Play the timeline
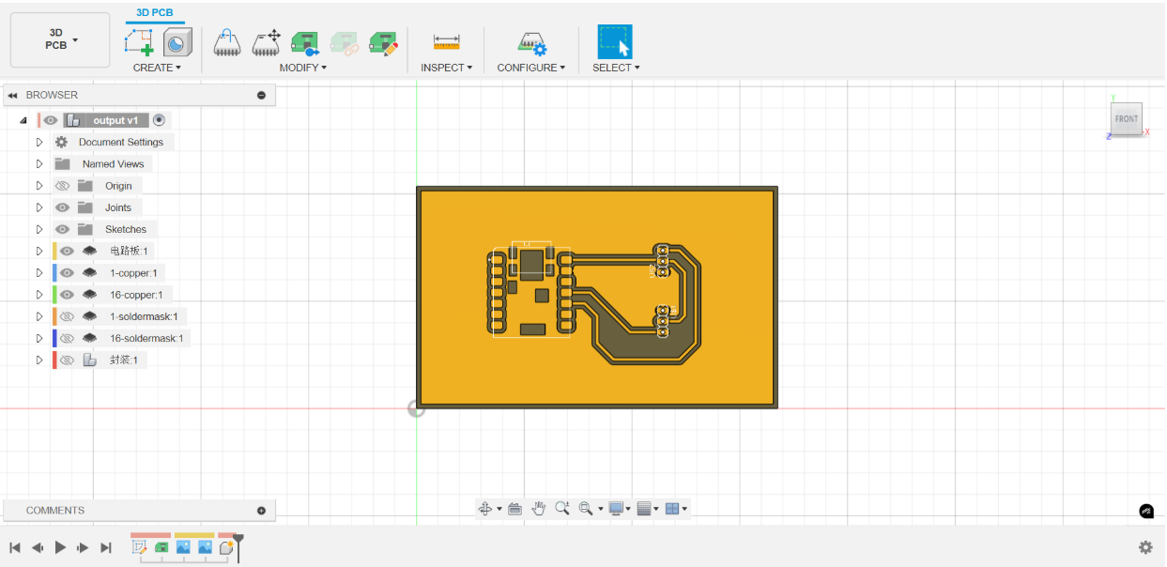1167x567 pixels. click(x=61, y=547)
